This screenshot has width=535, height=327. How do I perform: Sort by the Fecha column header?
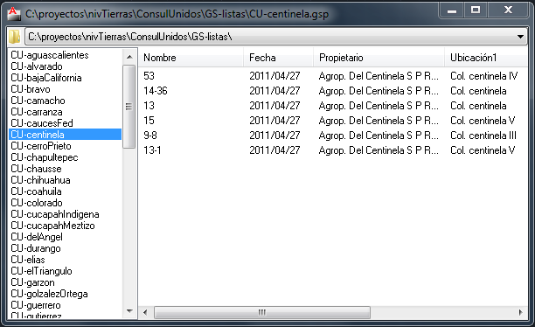coord(278,58)
